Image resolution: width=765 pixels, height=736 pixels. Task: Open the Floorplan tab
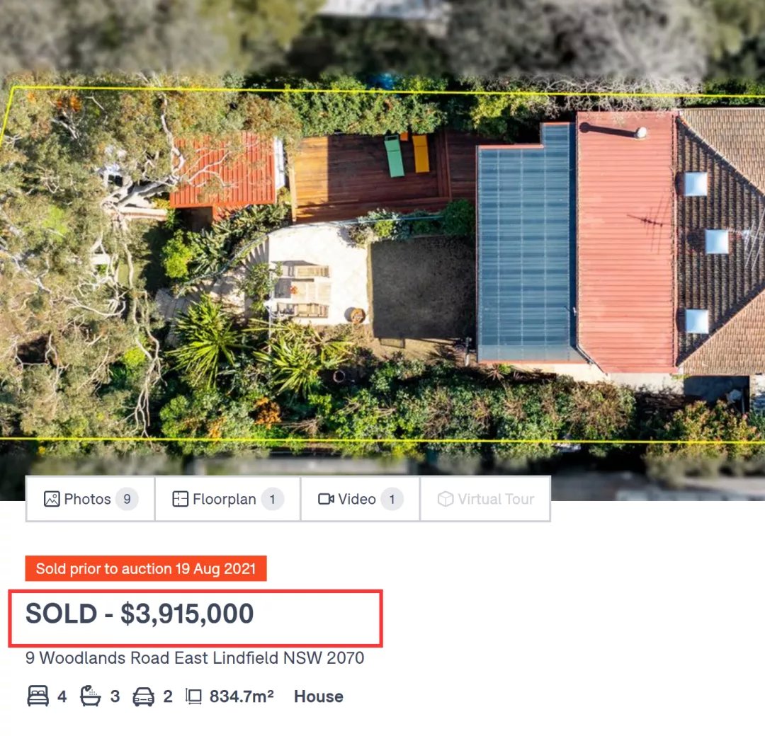[227, 499]
